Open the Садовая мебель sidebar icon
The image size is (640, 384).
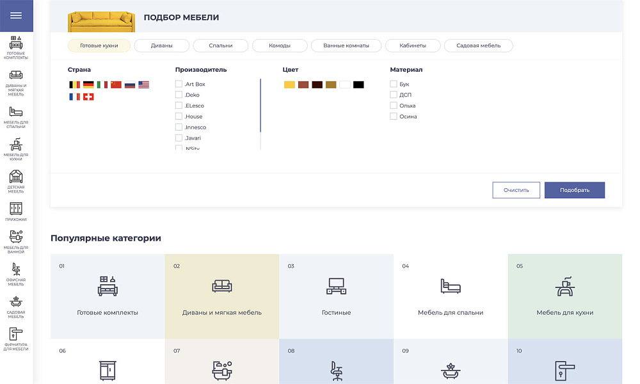pos(16,301)
